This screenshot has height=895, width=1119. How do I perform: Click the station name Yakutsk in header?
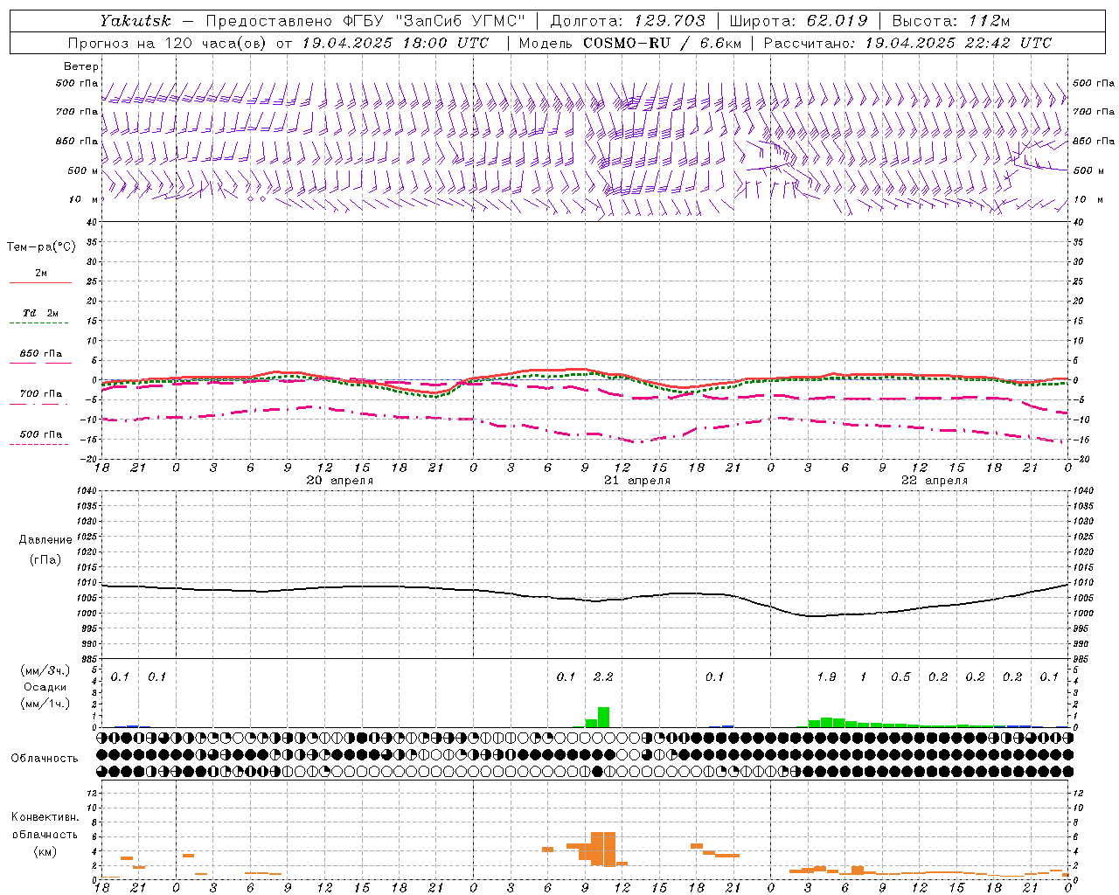coord(136,21)
